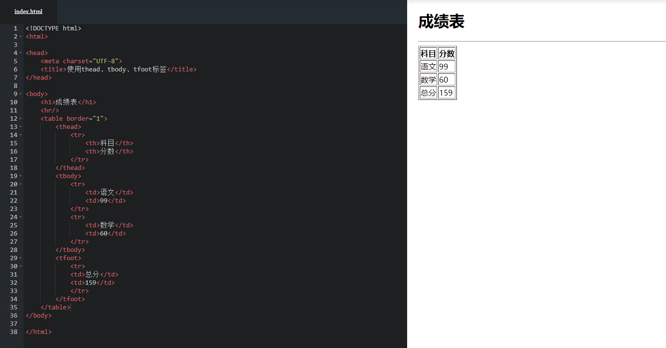Click the 总分 cell in the preview table
Viewport: 666px width, 348px height.
[428, 92]
